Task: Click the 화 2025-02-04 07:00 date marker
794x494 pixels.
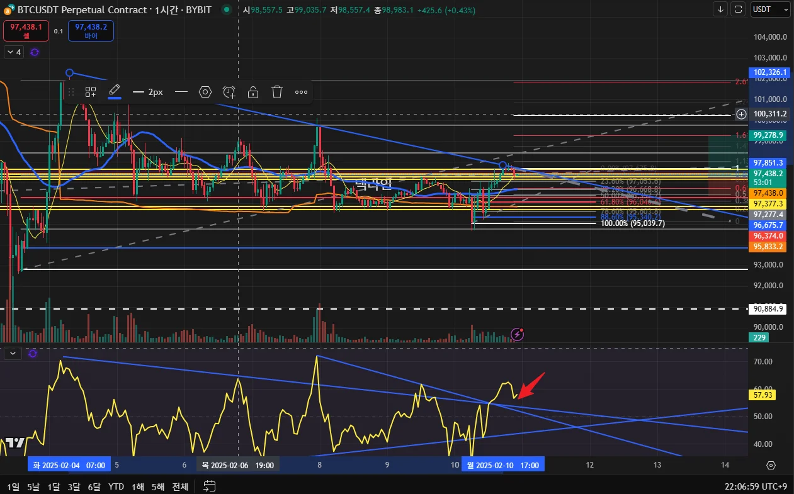Action: coord(69,464)
